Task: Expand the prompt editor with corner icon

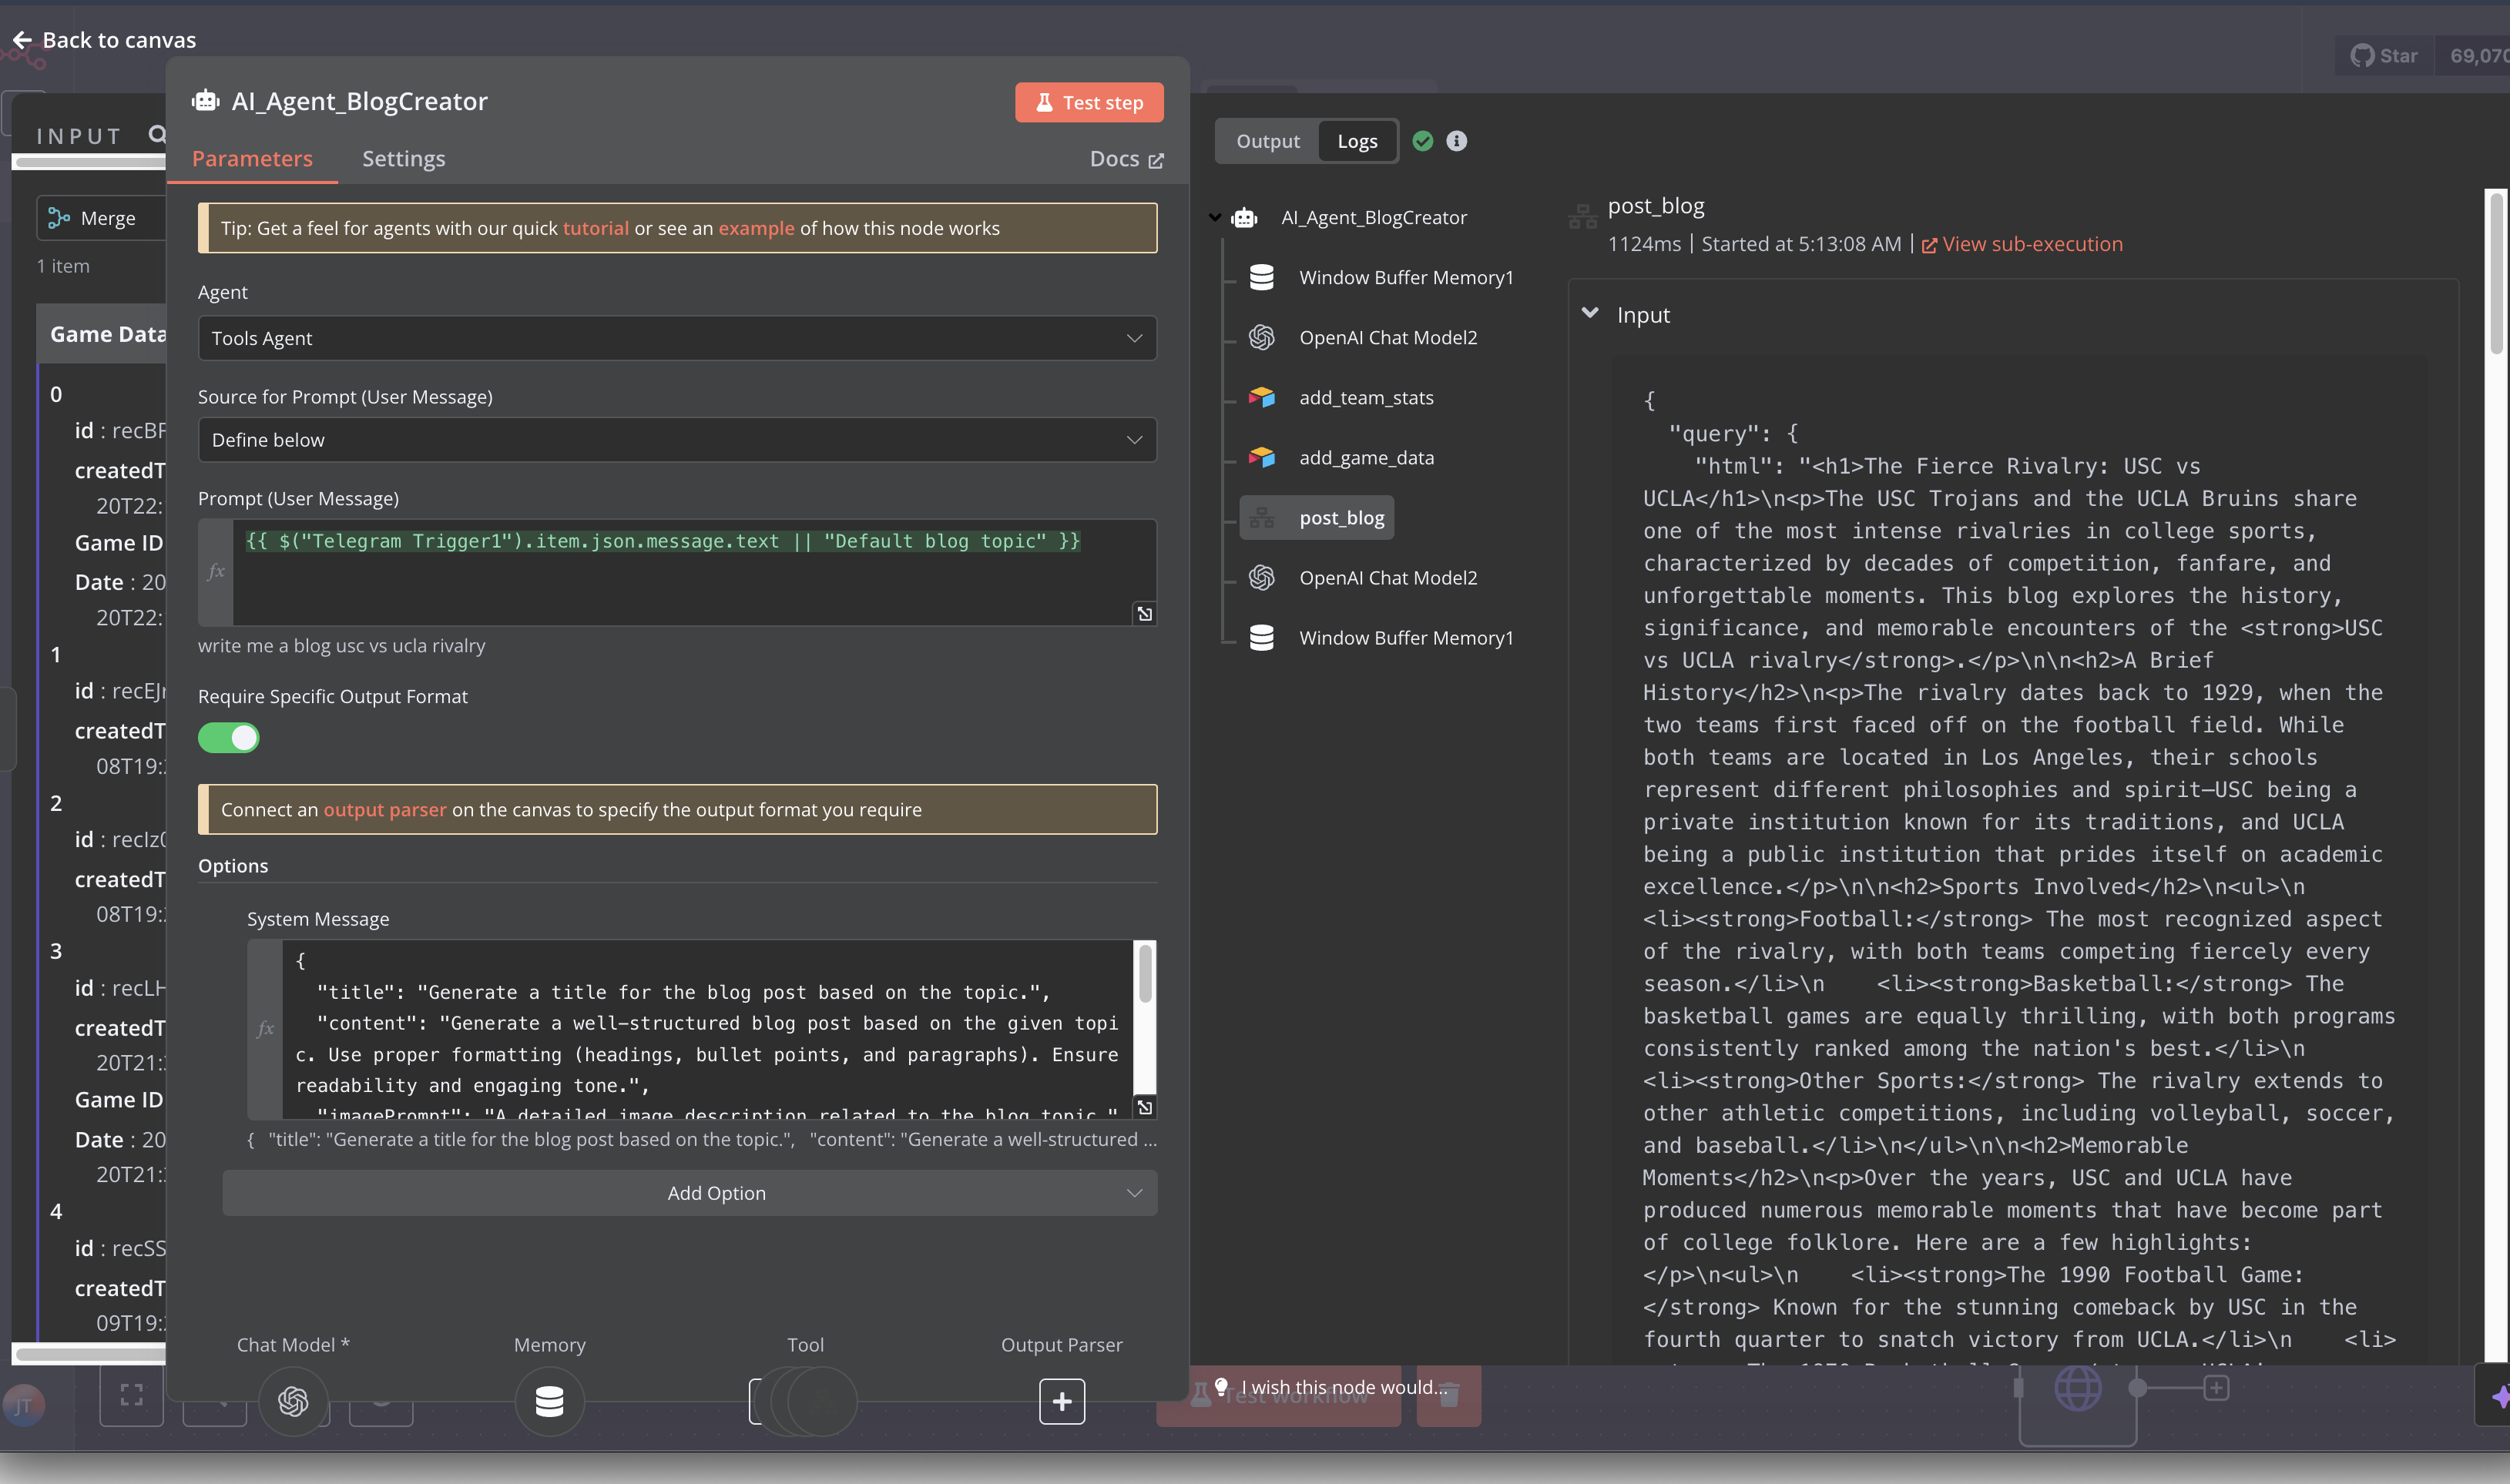Action: coord(1145,613)
